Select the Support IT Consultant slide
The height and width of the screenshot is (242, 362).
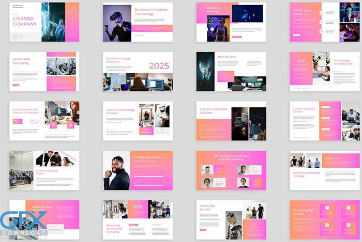coord(44,121)
